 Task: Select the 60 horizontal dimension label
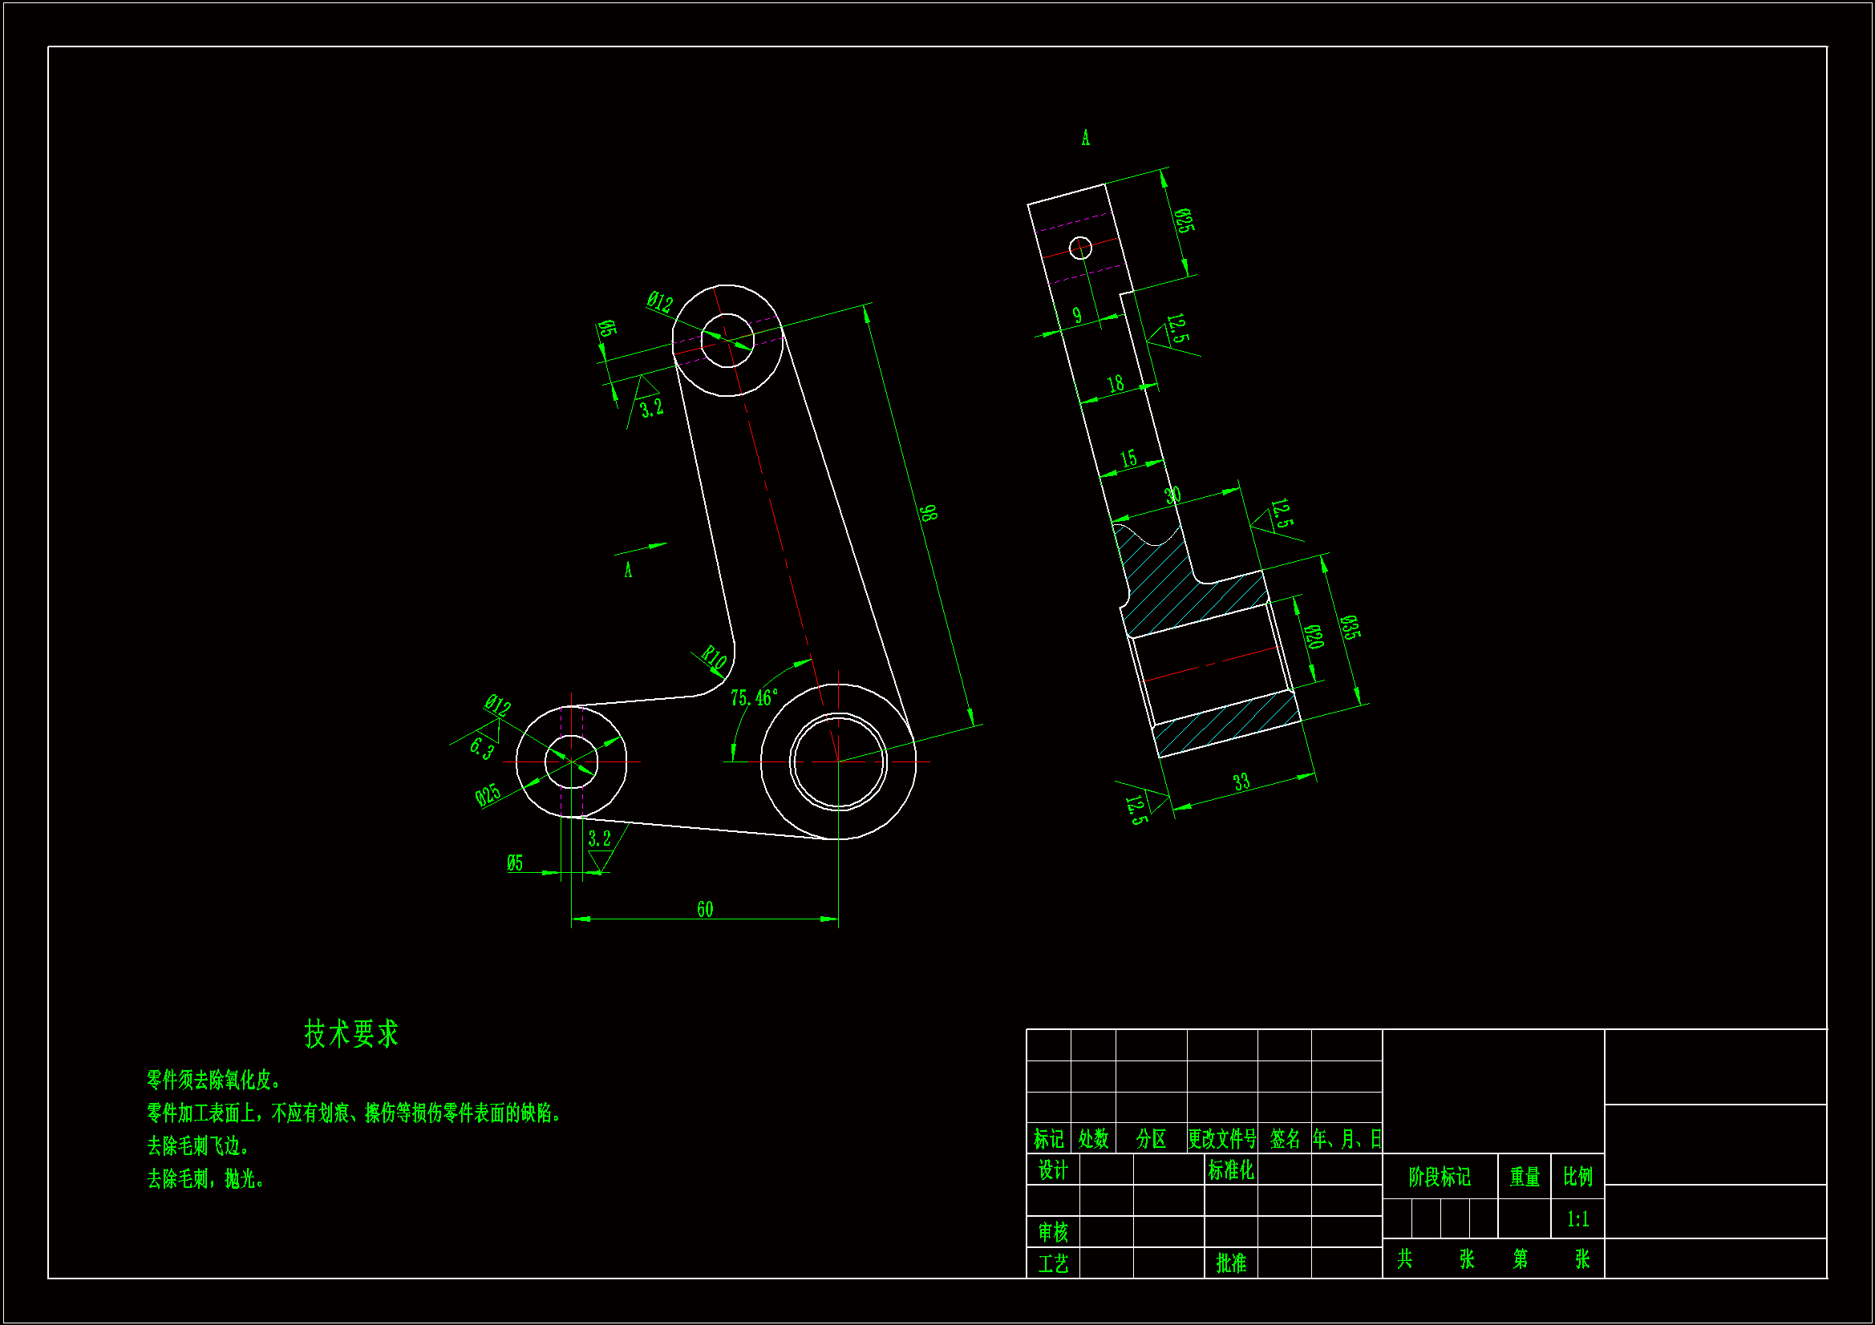pos(705,910)
